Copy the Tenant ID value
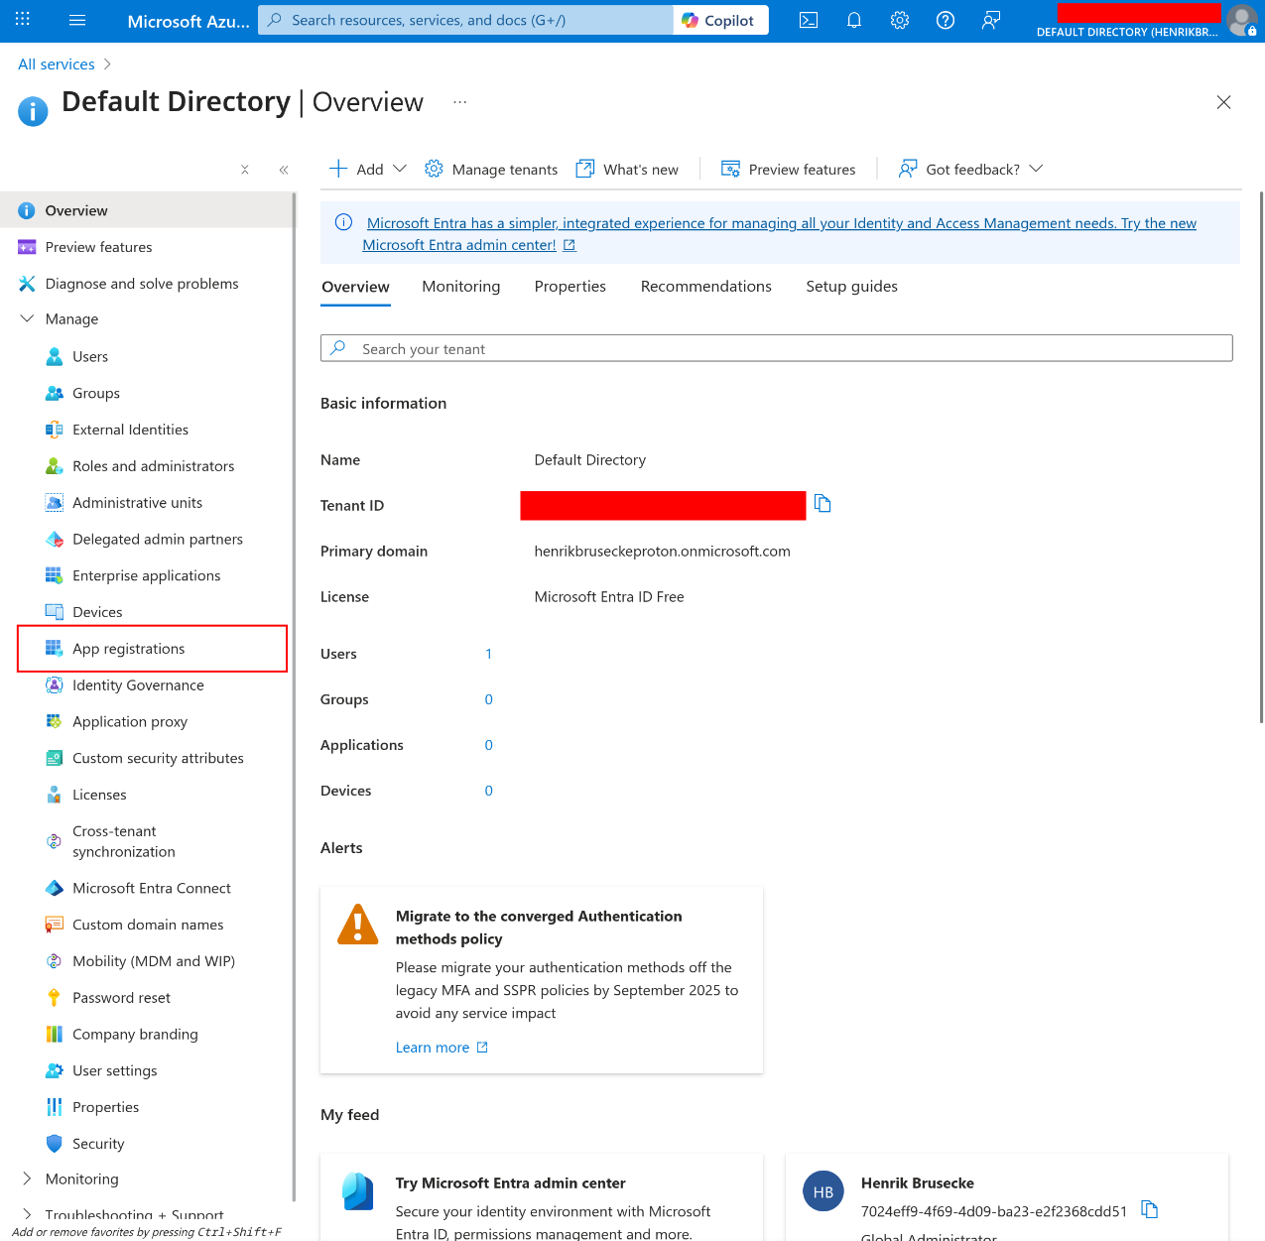This screenshot has height=1241, width=1265. coord(822,503)
